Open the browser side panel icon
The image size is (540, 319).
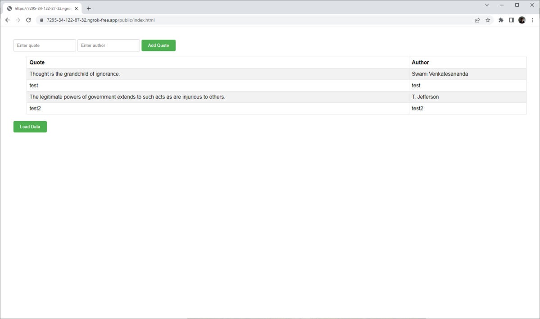[512, 20]
